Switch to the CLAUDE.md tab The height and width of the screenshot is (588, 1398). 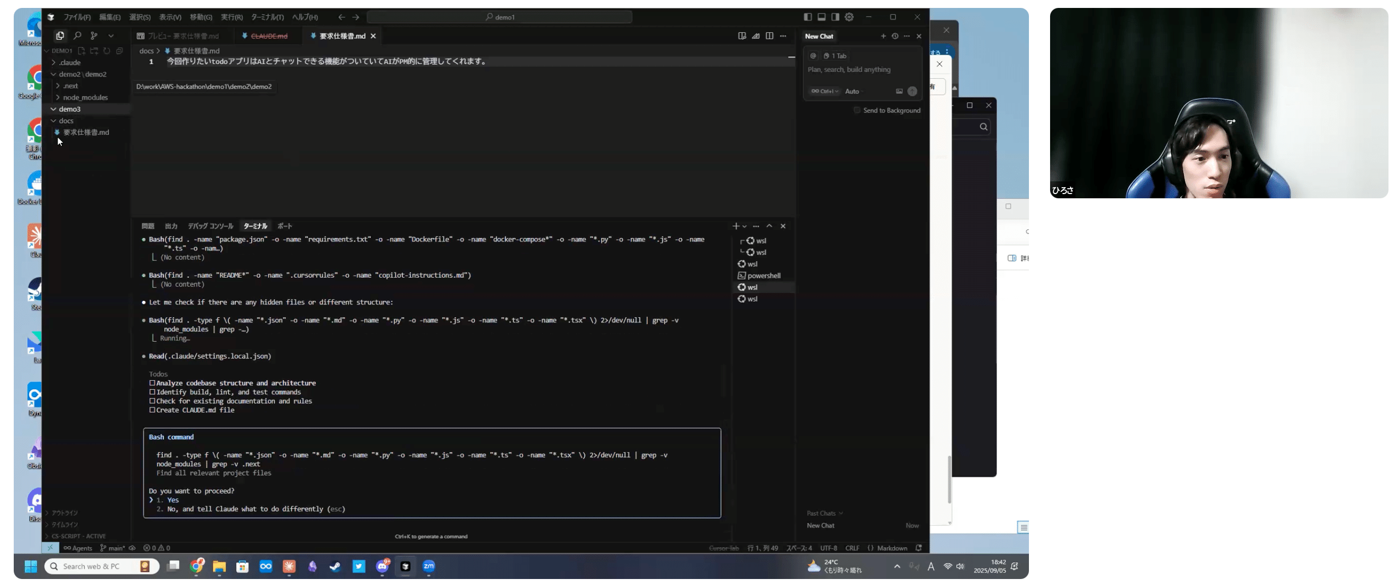[x=269, y=36]
